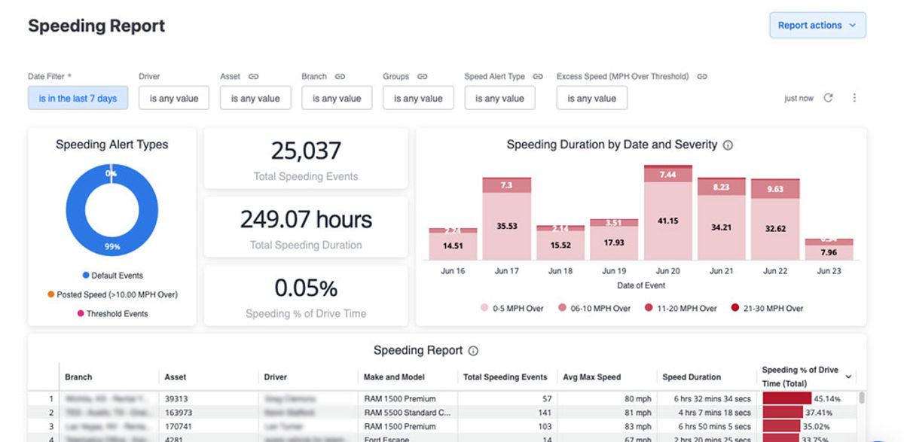Open the three-dot dashboard options menu
This screenshot has width=904, height=442.
point(854,98)
